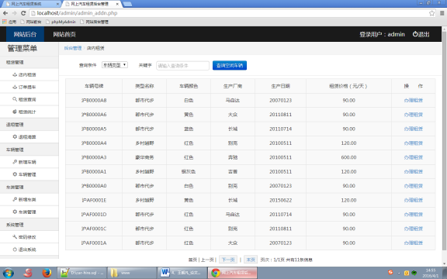Viewport: 447px width, 279px height.
Task: Click 办理租赁 for vehicle 沪AF0001E
Action: (x=414, y=200)
